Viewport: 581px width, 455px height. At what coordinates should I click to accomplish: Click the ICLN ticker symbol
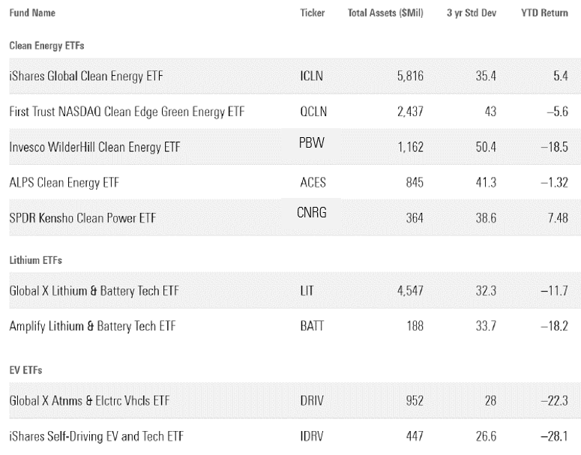[x=312, y=76]
